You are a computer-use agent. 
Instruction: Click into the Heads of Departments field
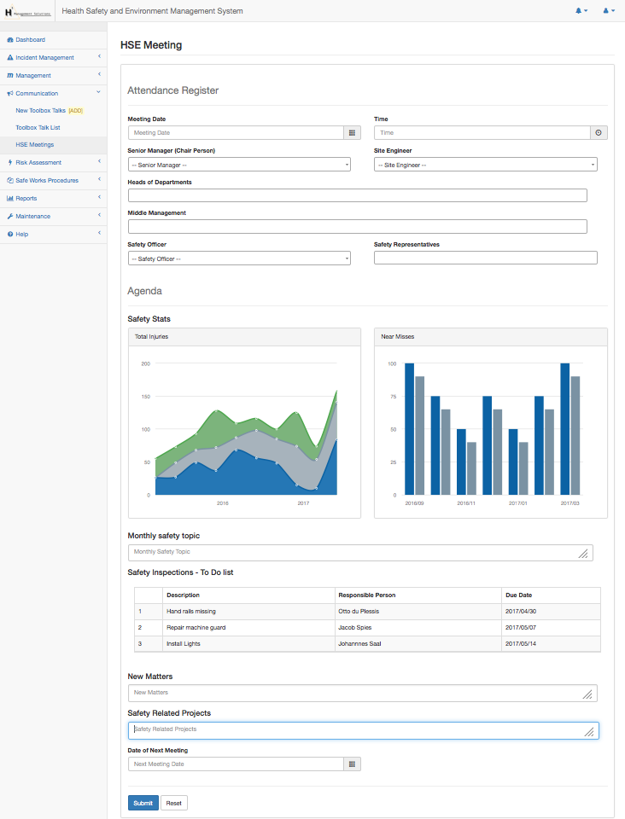[357, 195]
